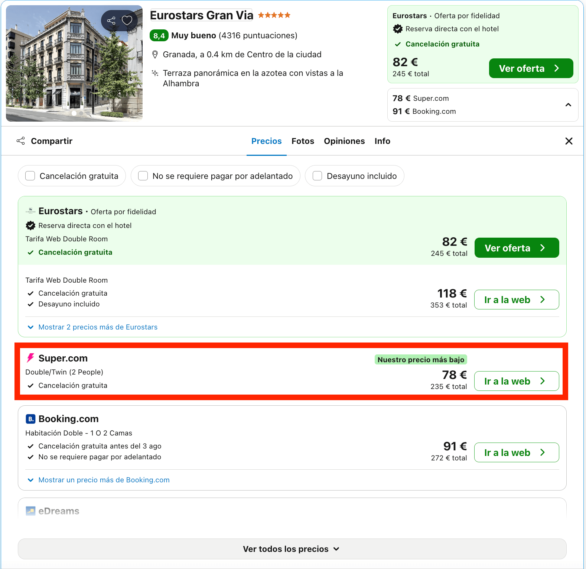Open the Precios tab
This screenshot has height=569, width=586.
(266, 141)
